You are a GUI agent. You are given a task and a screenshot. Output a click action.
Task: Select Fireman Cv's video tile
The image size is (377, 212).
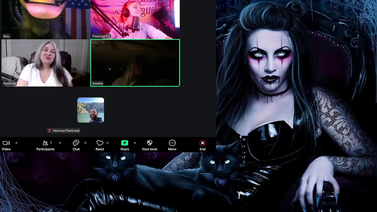point(135,19)
